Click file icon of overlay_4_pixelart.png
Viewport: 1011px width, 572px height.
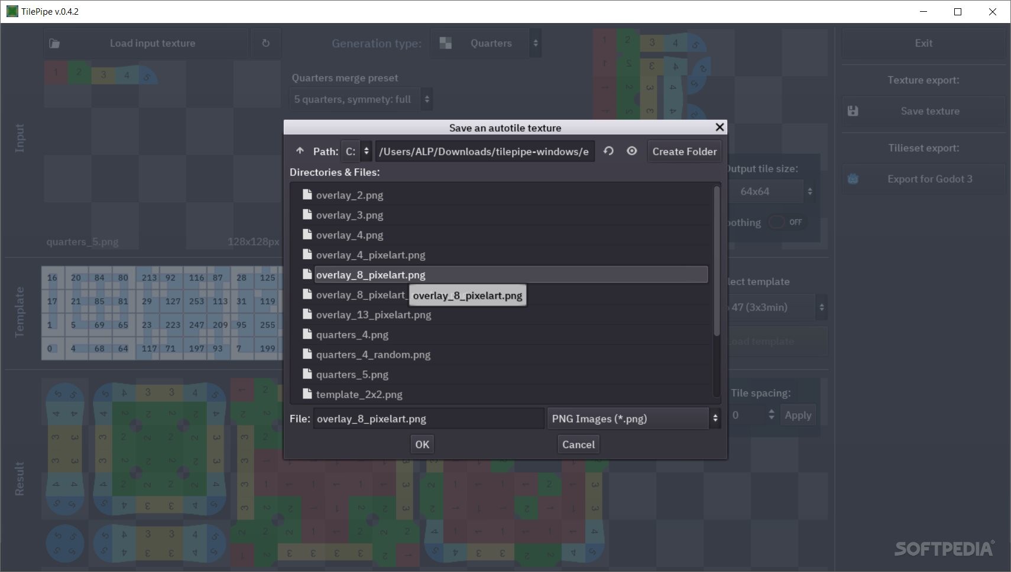[307, 254]
